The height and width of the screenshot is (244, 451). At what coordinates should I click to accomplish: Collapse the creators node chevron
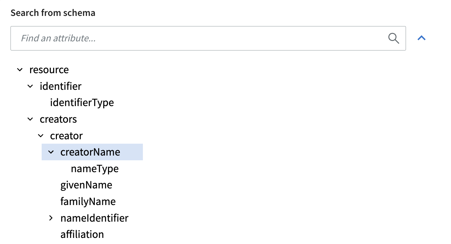[x=30, y=119]
